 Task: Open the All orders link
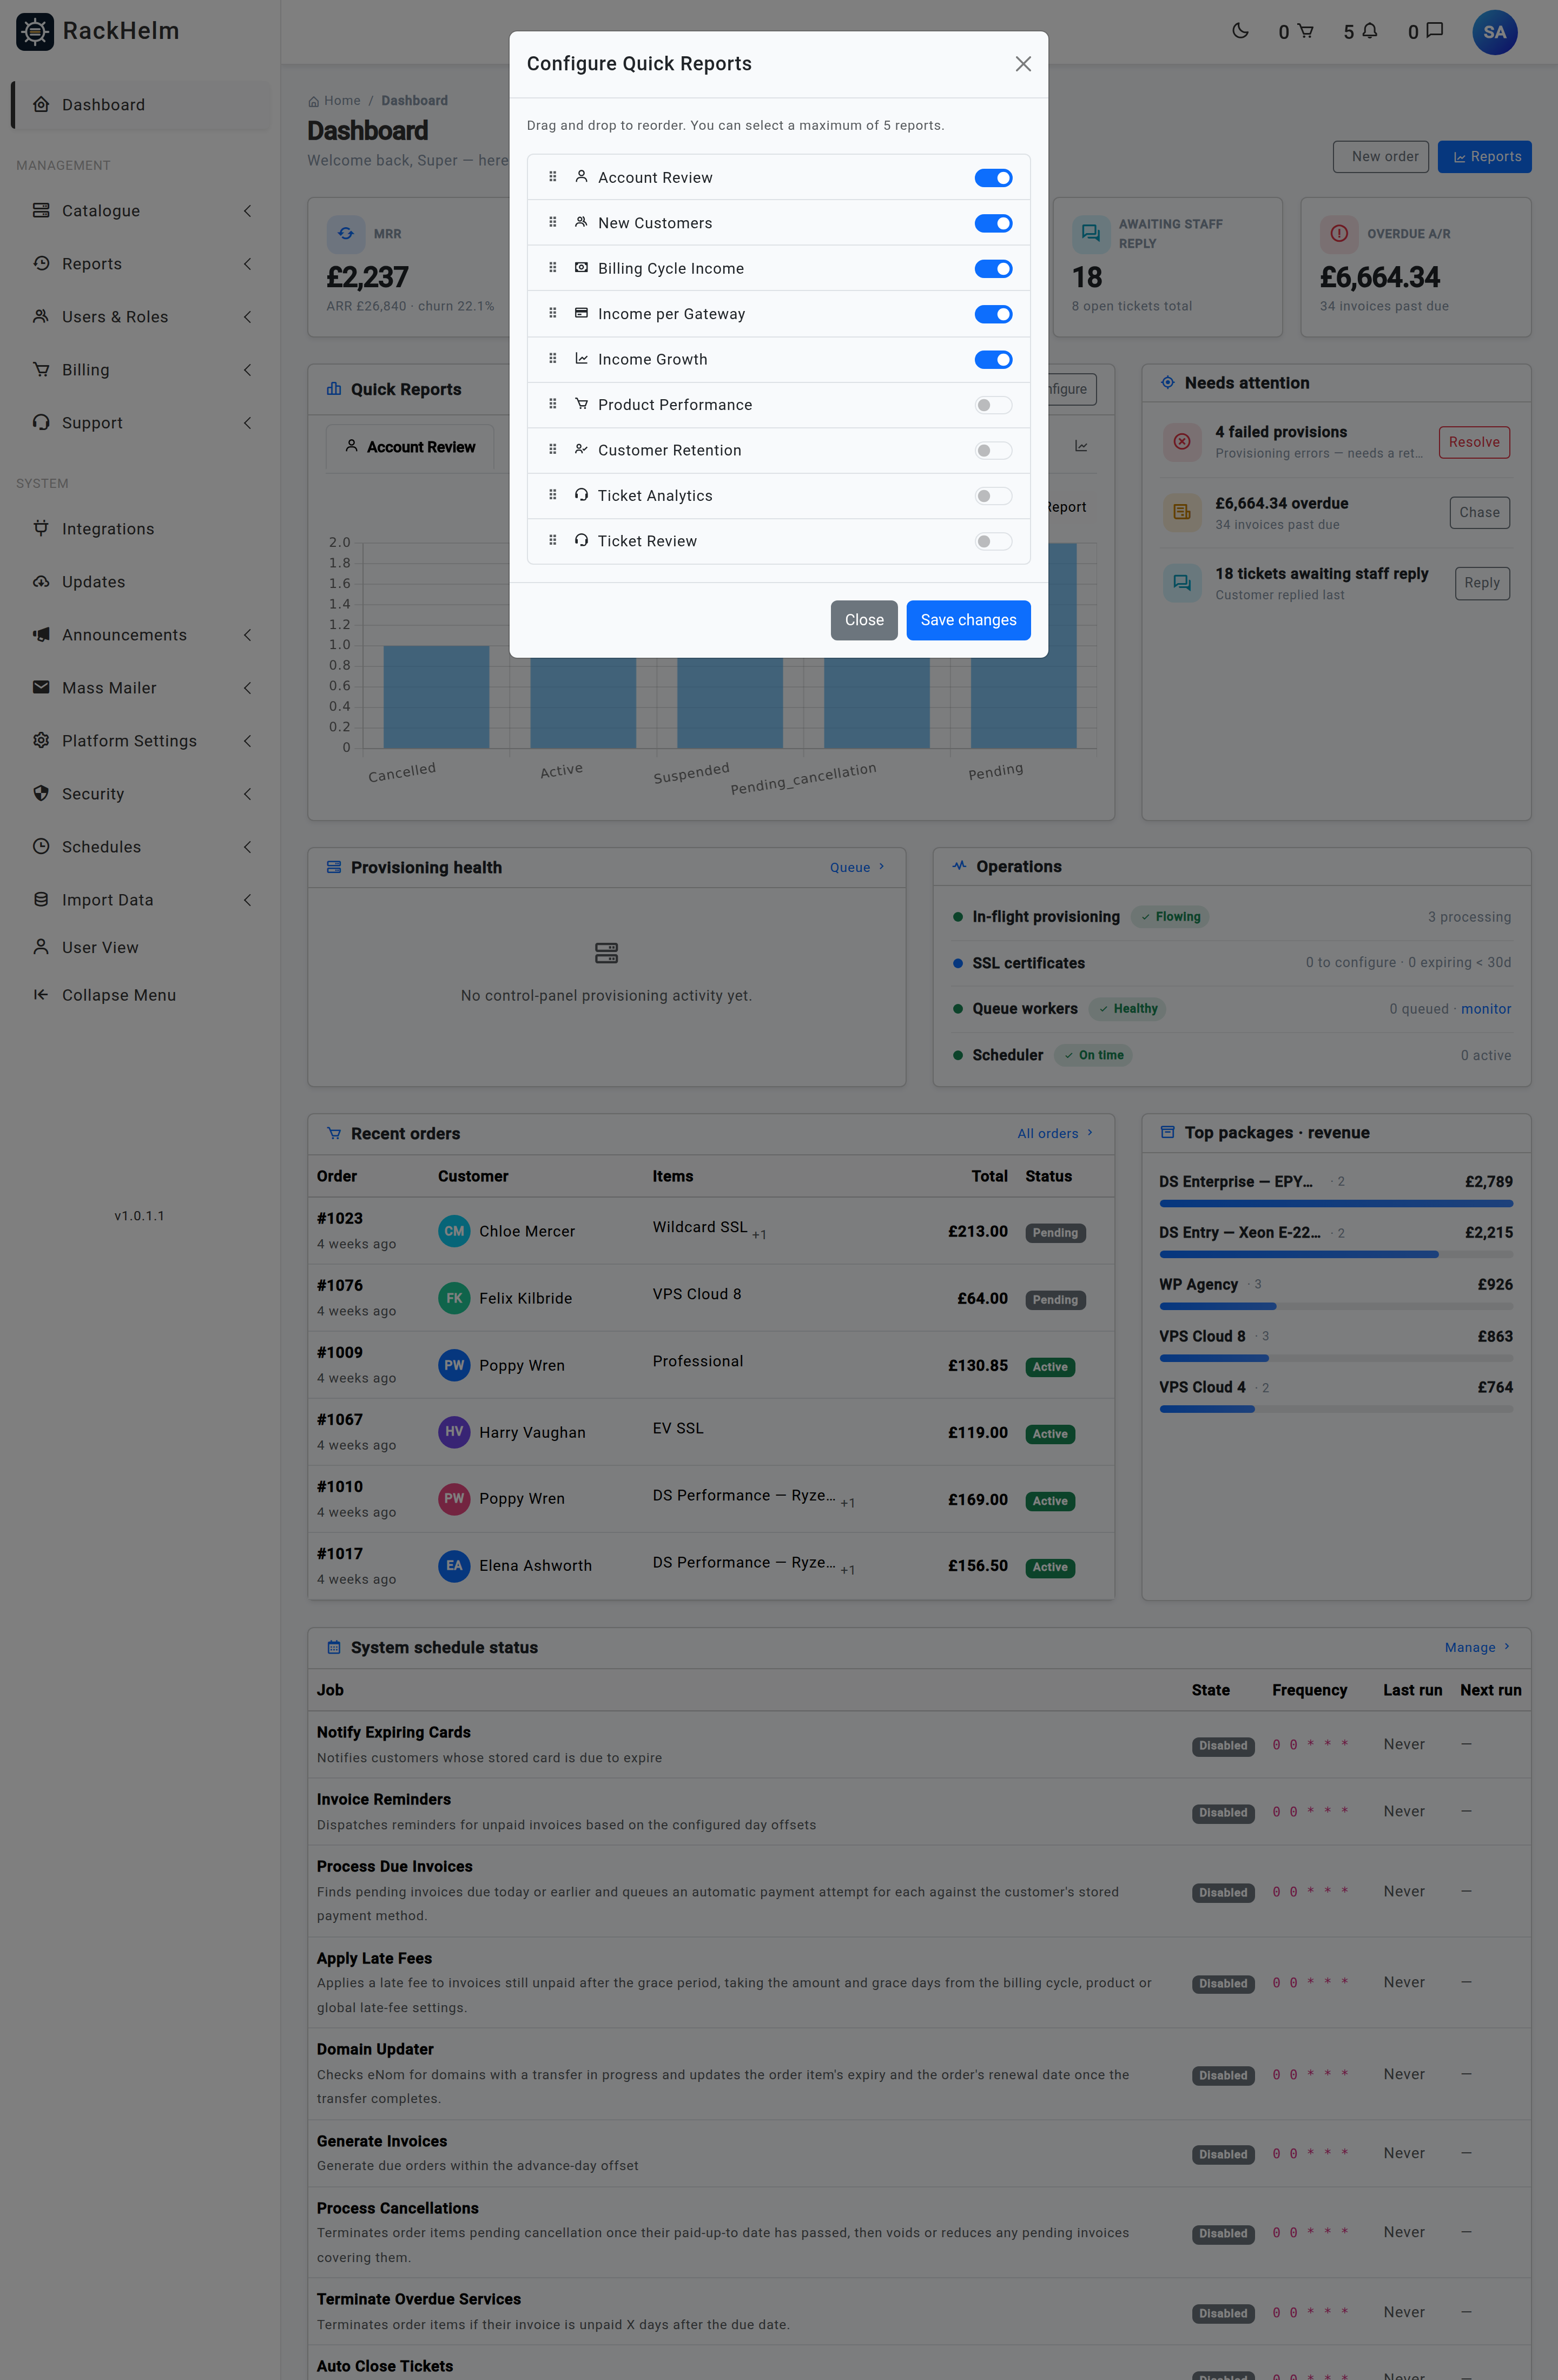pos(1055,1133)
